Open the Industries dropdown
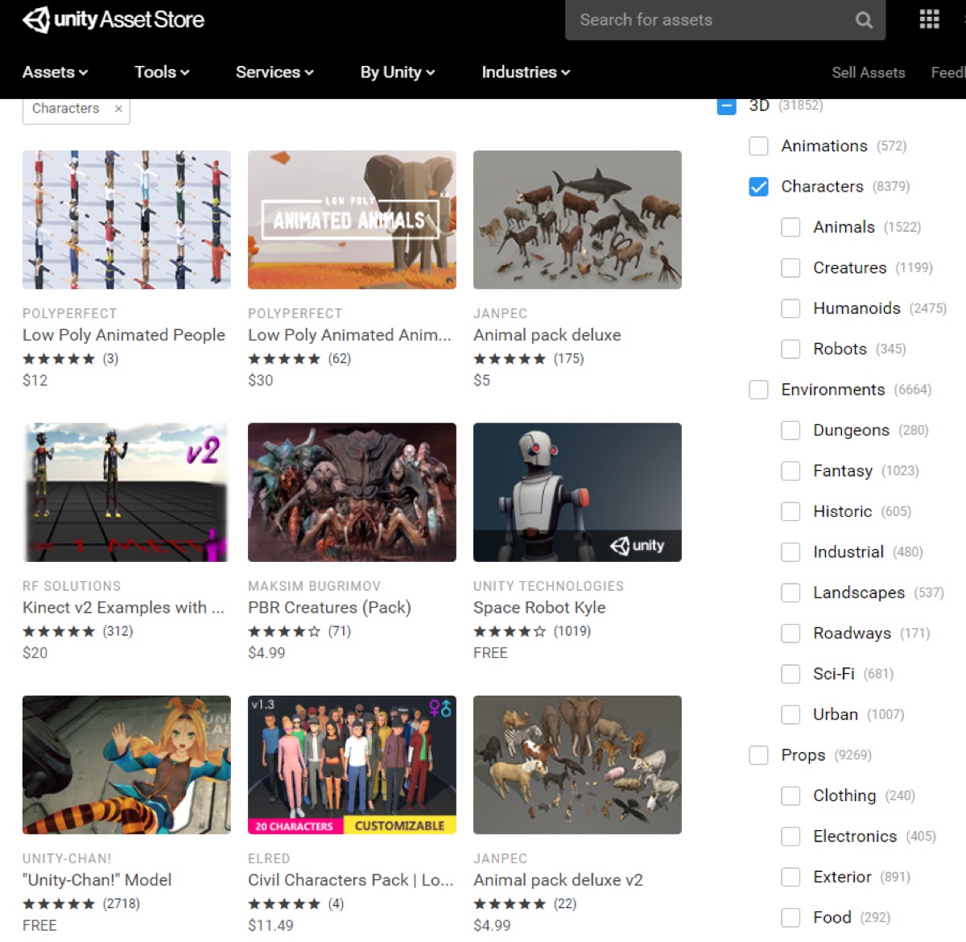This screenshot has height=942, width=966. (x=526, y=72)
